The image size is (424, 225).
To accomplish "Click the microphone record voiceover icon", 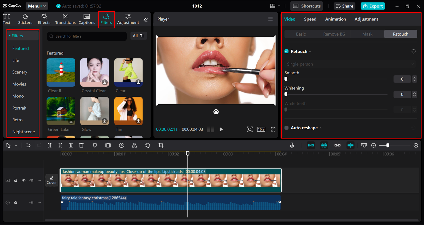I will (292, 145).
